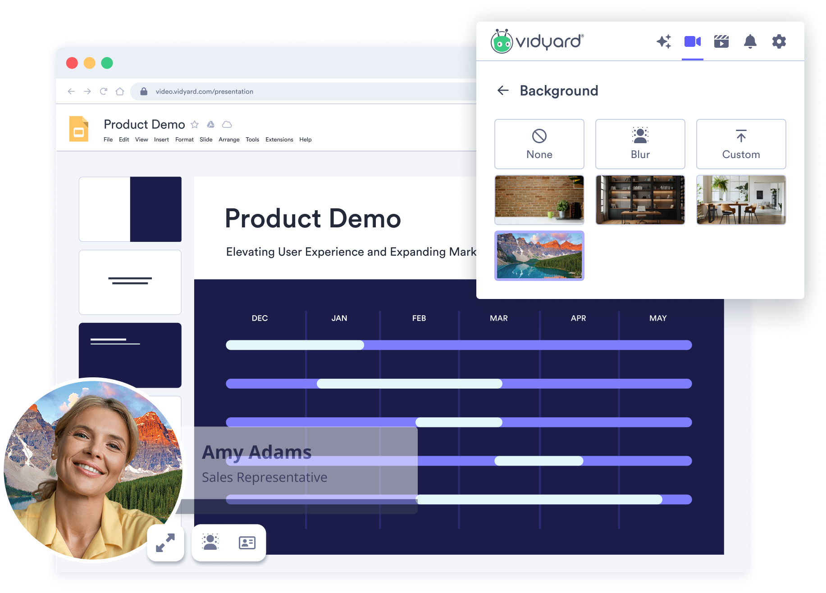Choose the bright dining room background
This screenshot has width=826, height=593.
741,200
